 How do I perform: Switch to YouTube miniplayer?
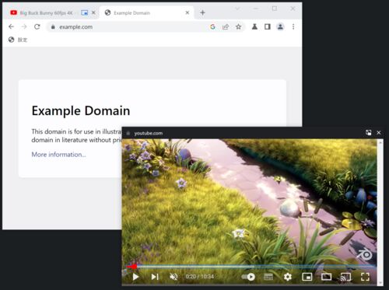tap(307, 277)
